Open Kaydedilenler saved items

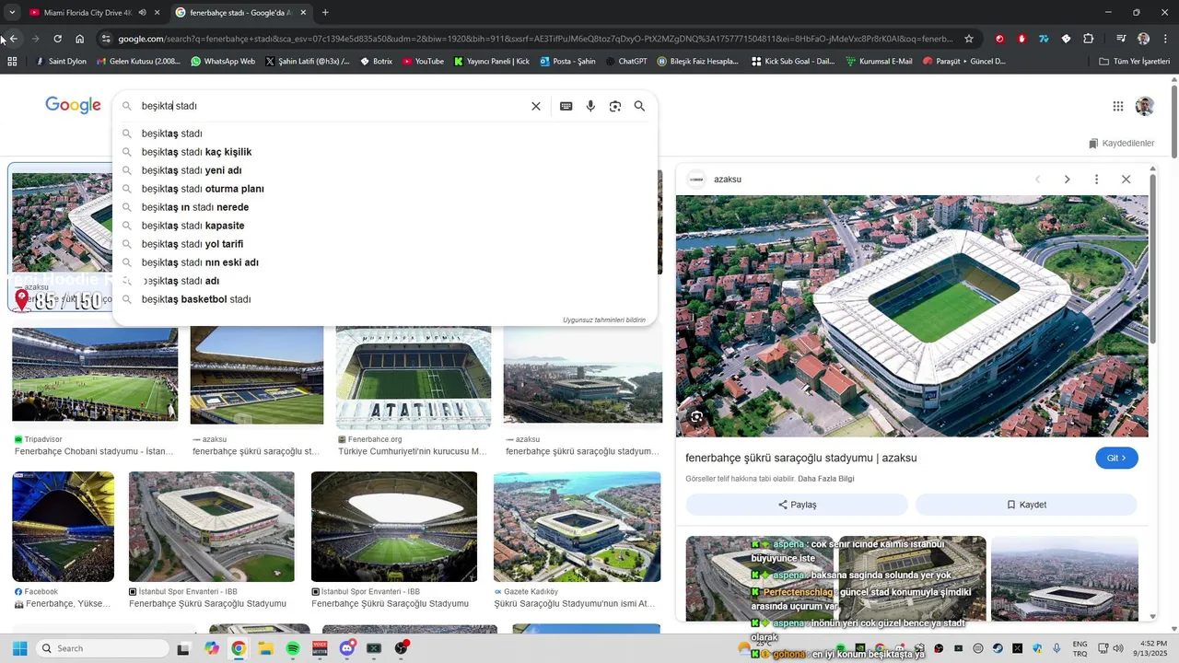pyautogui.click(x=1121, y=144)
